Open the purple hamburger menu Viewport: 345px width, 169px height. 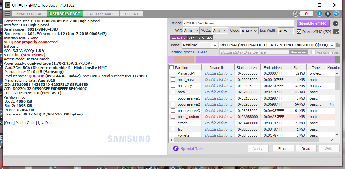click(7, 14)
